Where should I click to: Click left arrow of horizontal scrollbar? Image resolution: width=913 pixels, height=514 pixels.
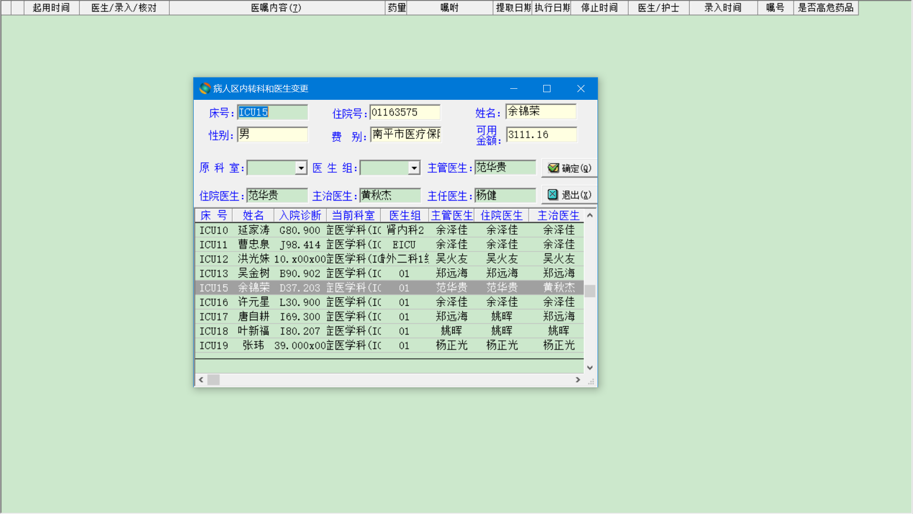(201, 380)
